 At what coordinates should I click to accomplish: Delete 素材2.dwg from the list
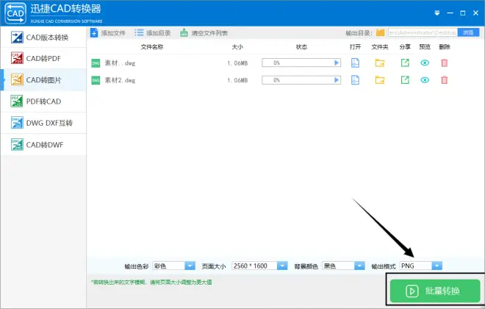pyautogui.click(x=444, y=80)
